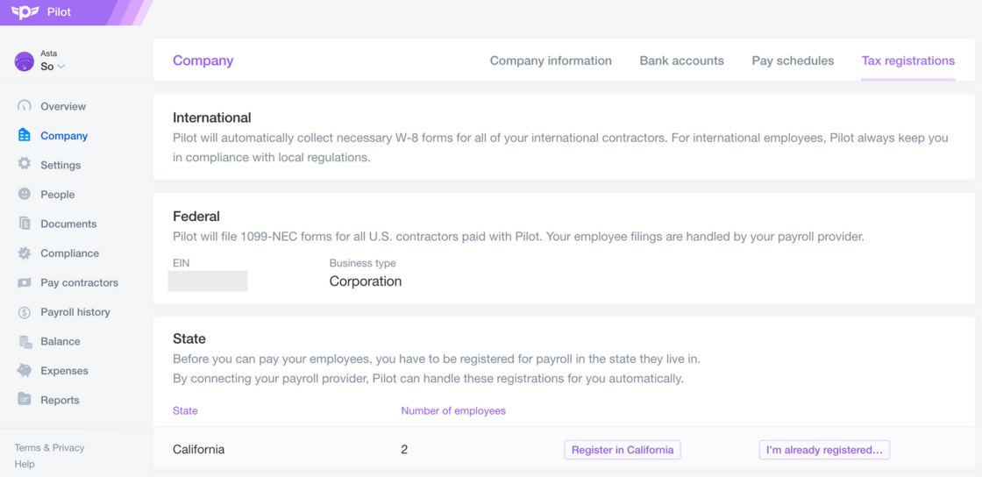Click the Pilot brand name
Image resolution: width=982 pixels, height=477 pixels.
[60, 12]
